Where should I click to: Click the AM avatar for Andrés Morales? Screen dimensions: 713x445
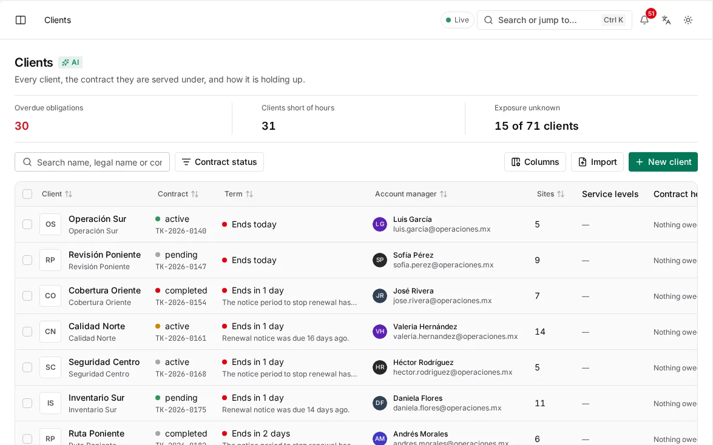click(380, 439)
